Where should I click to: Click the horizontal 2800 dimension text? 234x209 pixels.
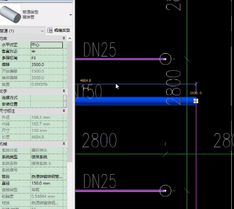coord(99,140)
